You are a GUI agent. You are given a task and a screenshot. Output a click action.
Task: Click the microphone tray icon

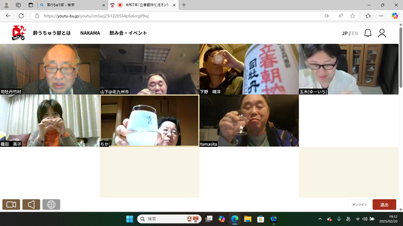click(x=339, y=219)
